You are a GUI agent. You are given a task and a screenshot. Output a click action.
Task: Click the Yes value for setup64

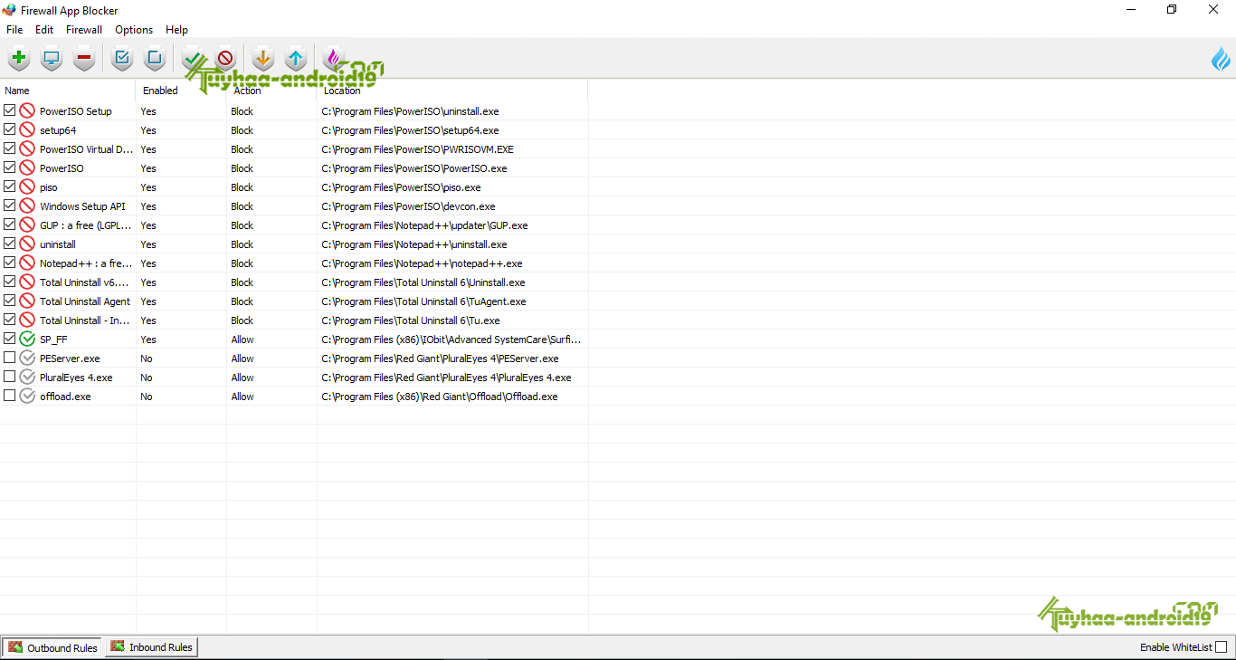click(x=148, y=130)
